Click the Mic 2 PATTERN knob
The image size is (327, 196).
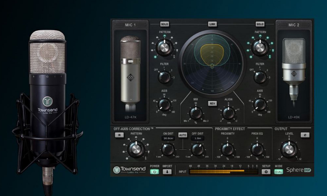[x=260, y=48]
